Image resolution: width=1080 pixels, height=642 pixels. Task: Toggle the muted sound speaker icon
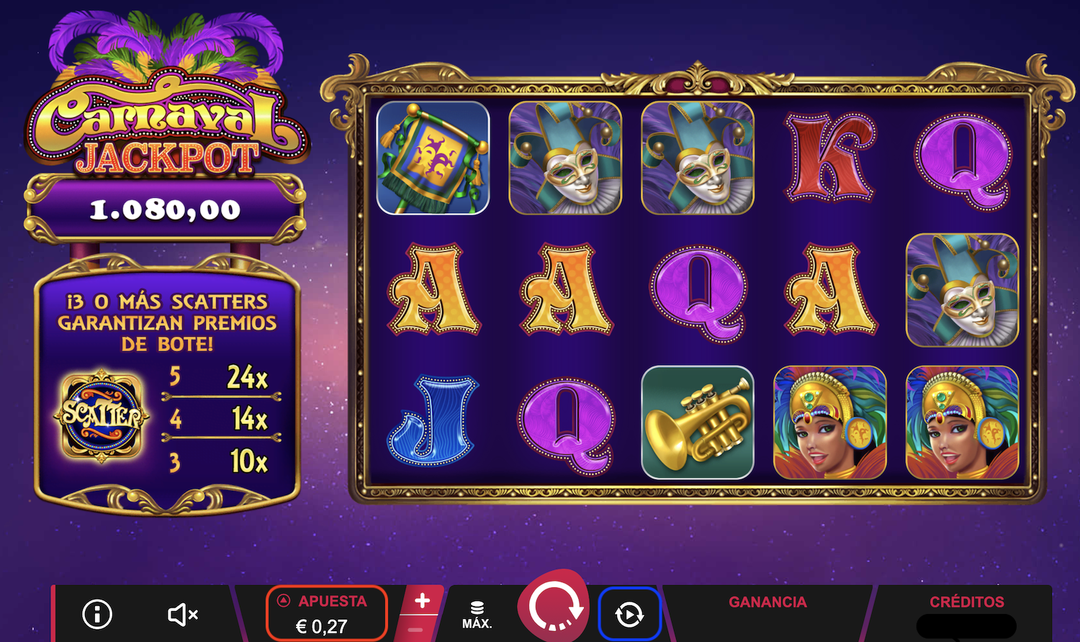coord(182,615)
